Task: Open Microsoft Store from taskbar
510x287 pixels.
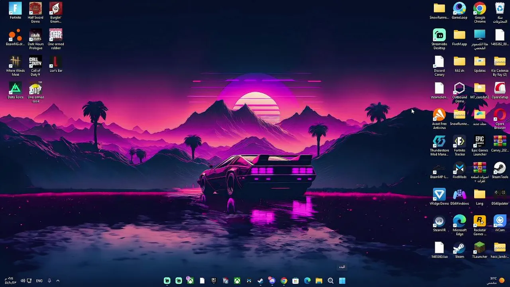Action: coord(296,281)
